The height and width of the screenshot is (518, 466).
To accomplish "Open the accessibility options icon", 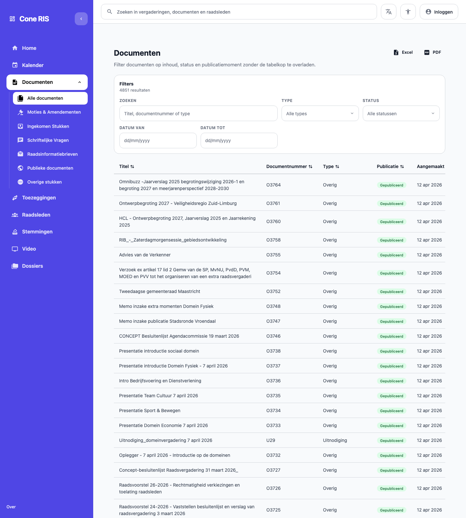I will coord(408,12).
